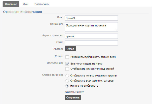Uncheck Все могут создавать темы
The width and height of the screenshot is (152, 104).
[x=67, y=64]
